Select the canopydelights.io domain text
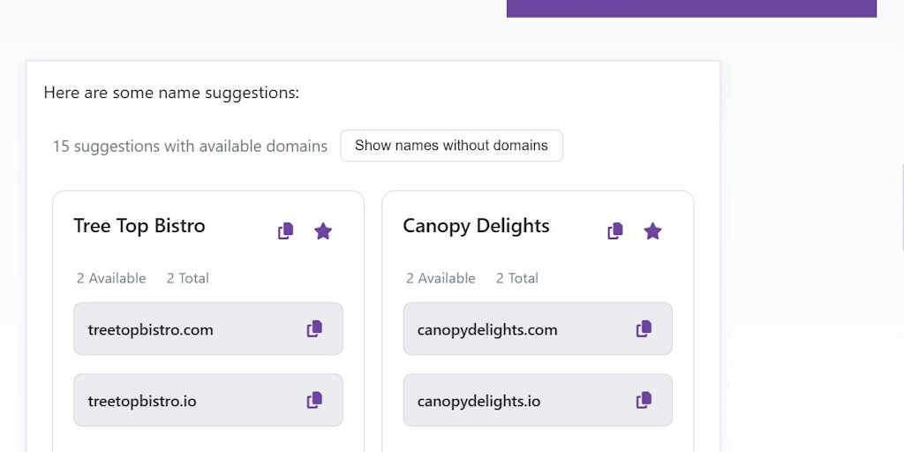This screenshot has height=452, width=904. (478, 402)
